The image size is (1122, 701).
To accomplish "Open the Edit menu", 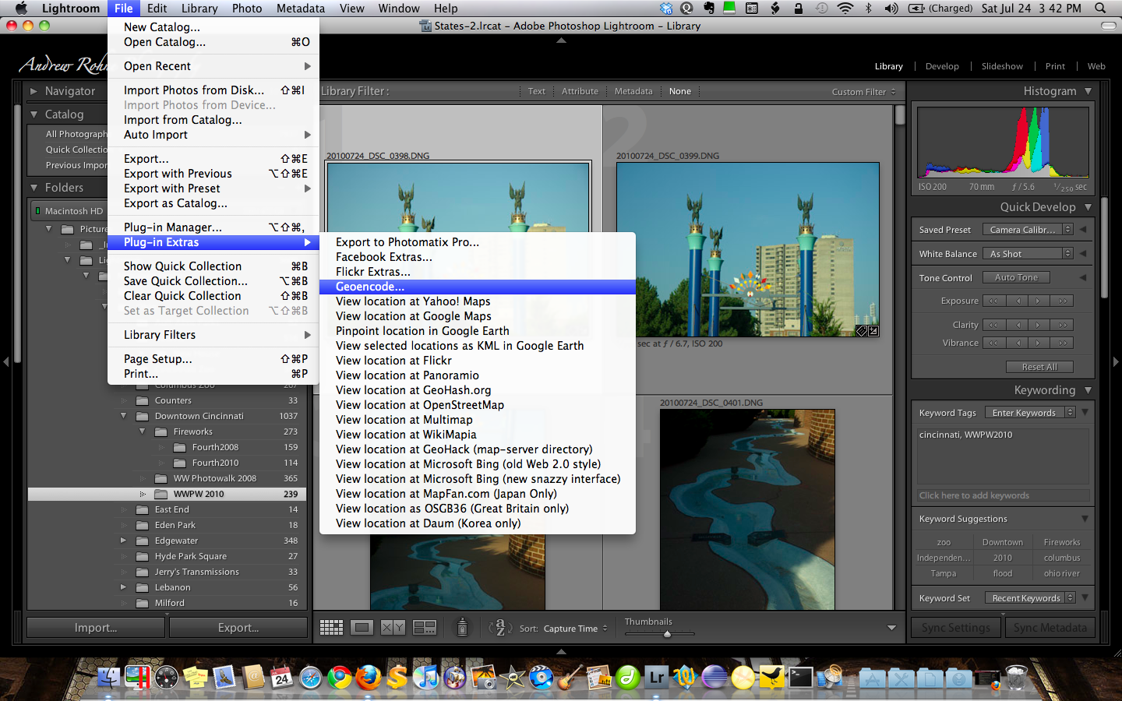I will pos(157,9).
